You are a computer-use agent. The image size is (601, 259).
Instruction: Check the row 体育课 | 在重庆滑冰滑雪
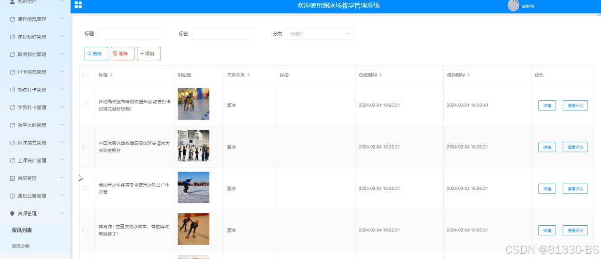pyautogui.click(x=86, y=230)
